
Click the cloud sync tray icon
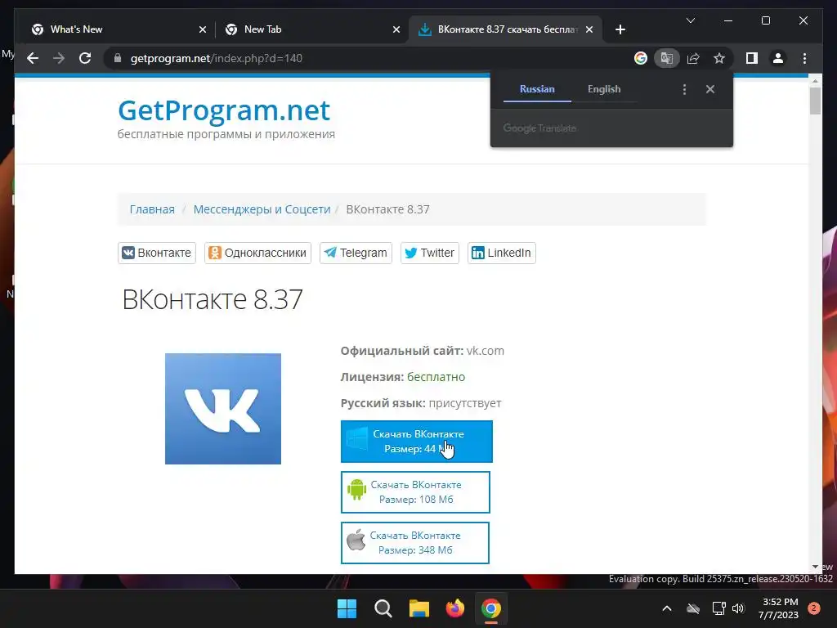pos(693,608)
